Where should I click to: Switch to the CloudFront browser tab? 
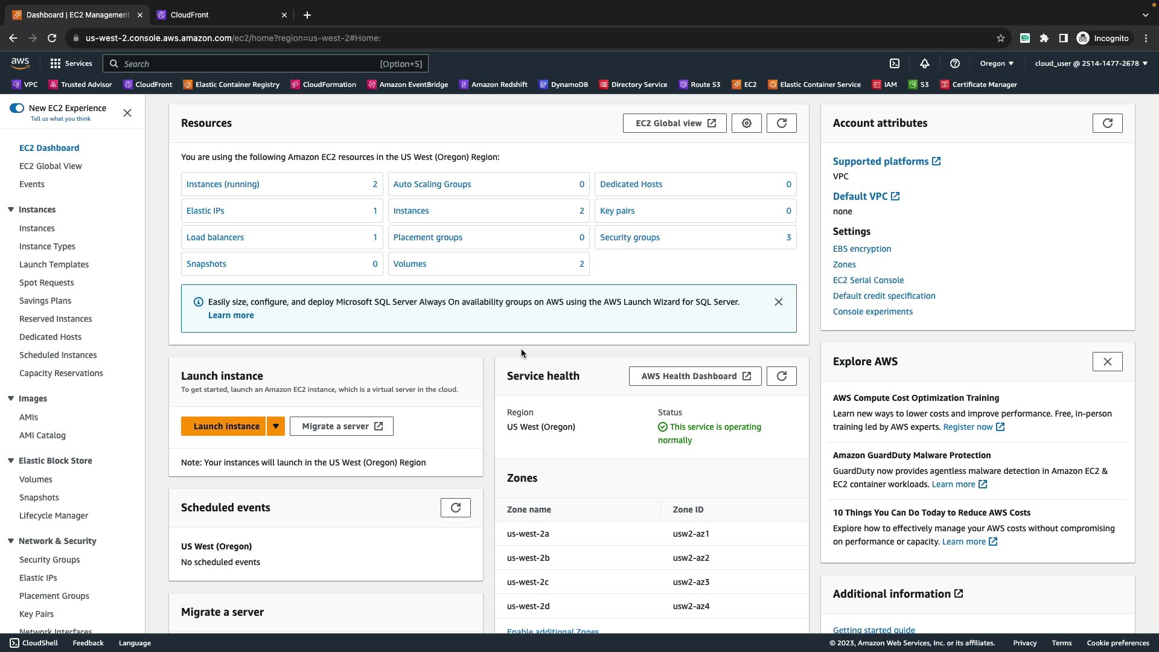pyautogui.click(x=190, y=15)
